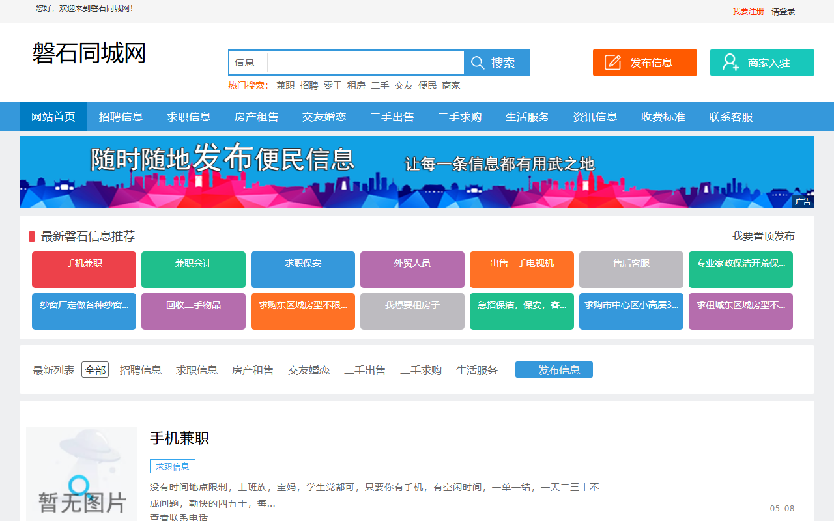The width and height of the screenshot is (834, 521).
Task: Open the purple 外贸人员 tile
Action: click(412, 270)
